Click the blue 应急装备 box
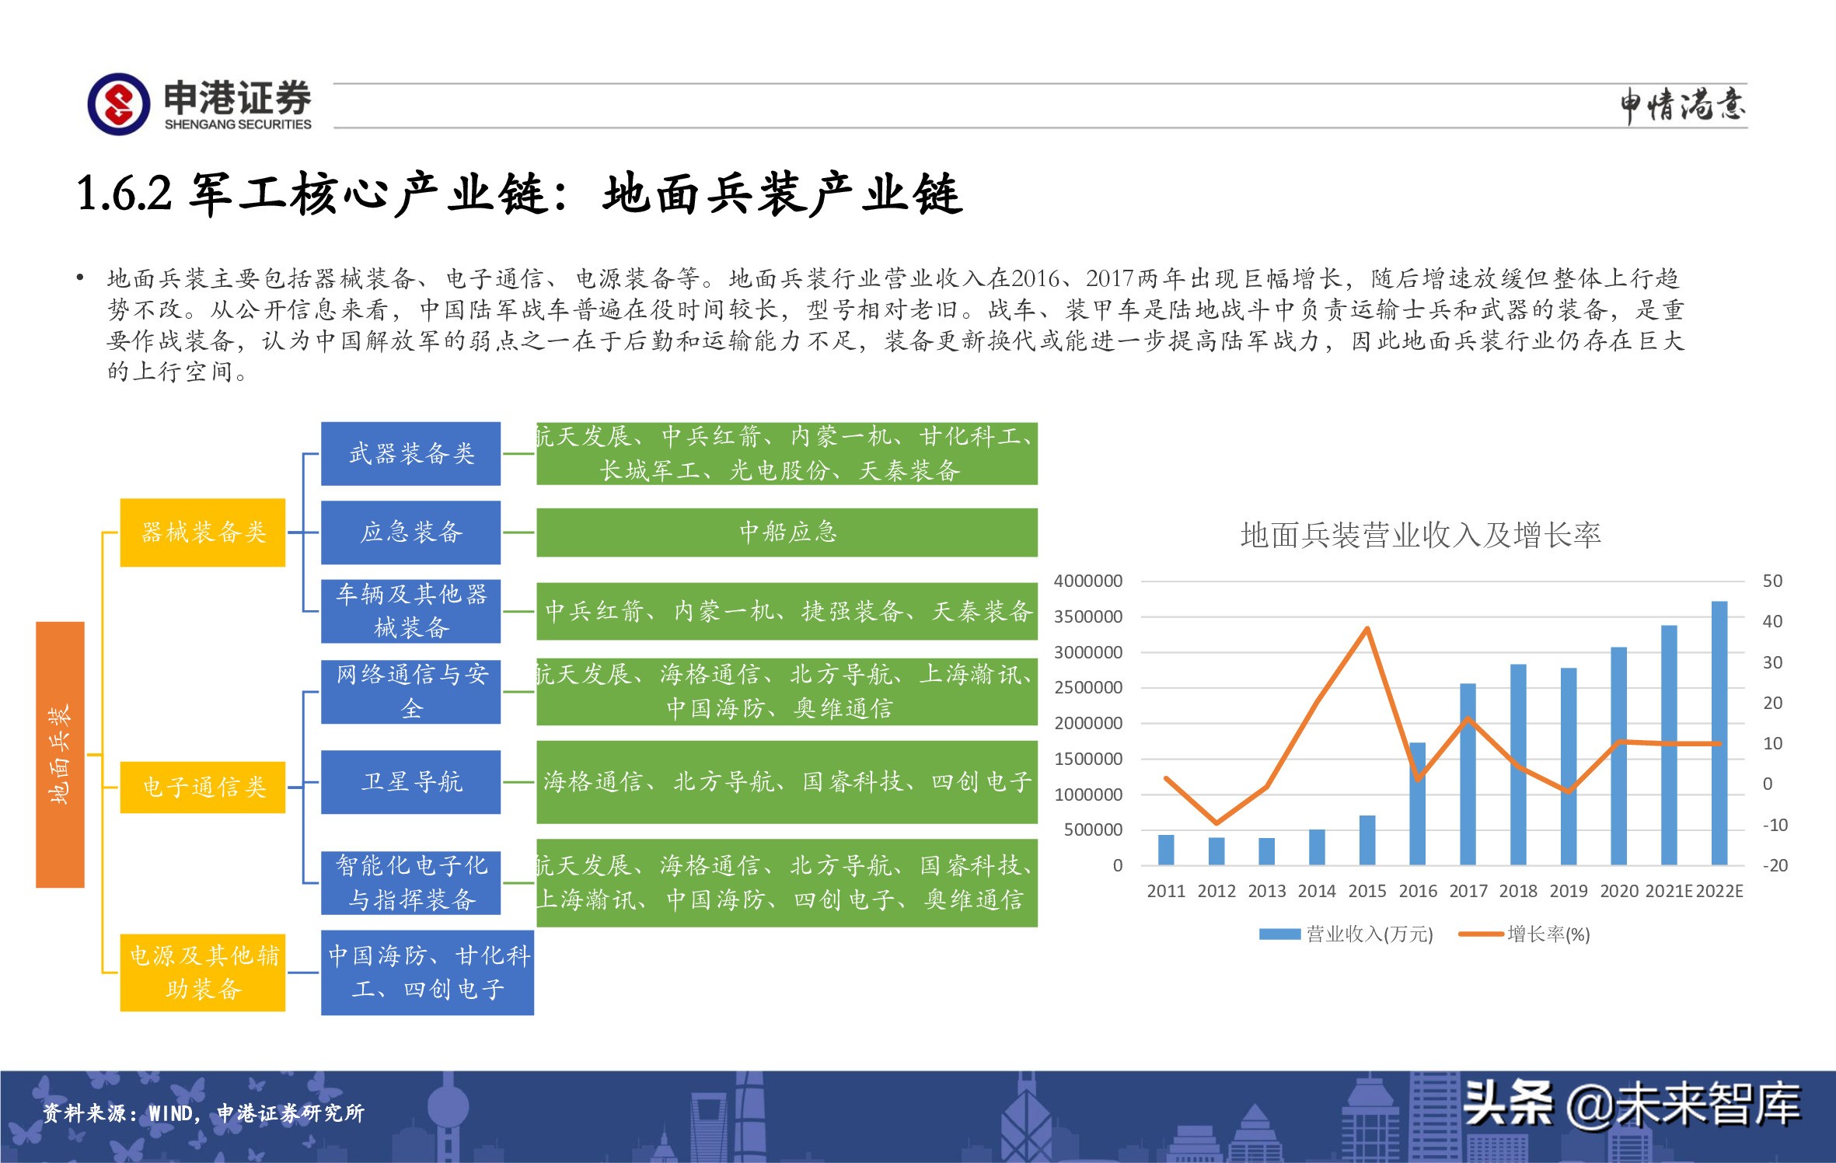The height and width of the screenshot is (1163, 1836). click(x=411, y=533)
